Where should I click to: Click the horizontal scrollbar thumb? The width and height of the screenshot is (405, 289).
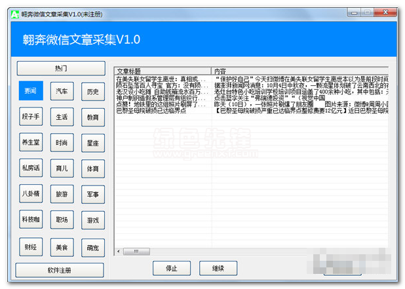tap(136, 251)
